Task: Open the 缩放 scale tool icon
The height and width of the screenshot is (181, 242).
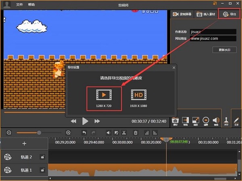Action: point(196,121)
